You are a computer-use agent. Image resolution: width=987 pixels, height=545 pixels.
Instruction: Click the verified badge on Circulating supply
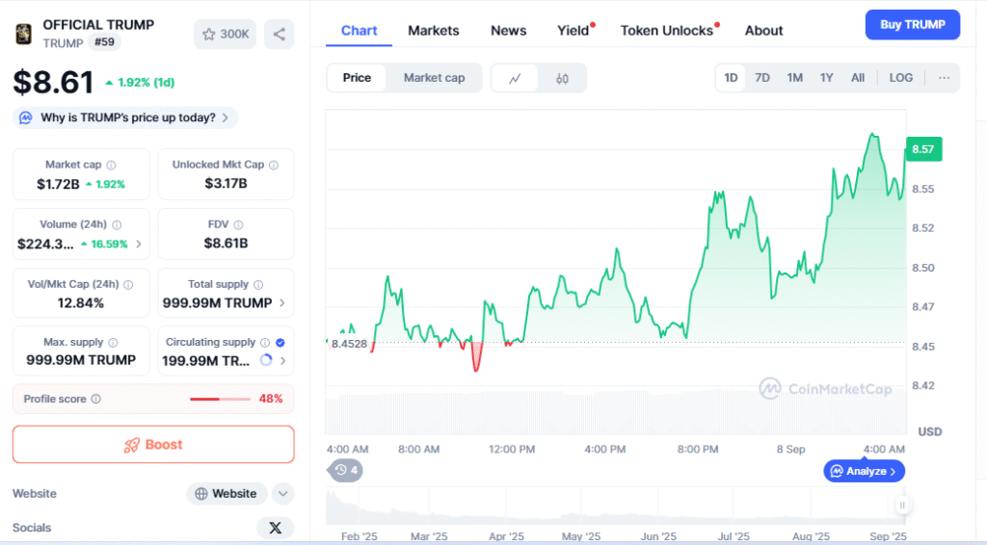pyautogui.click(x=280, y=343)
